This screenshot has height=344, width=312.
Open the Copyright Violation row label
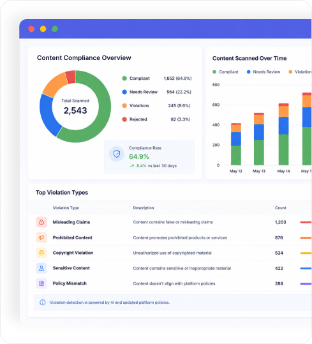point(73,253)
